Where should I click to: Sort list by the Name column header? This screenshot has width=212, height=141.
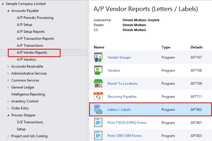[99, 47]
